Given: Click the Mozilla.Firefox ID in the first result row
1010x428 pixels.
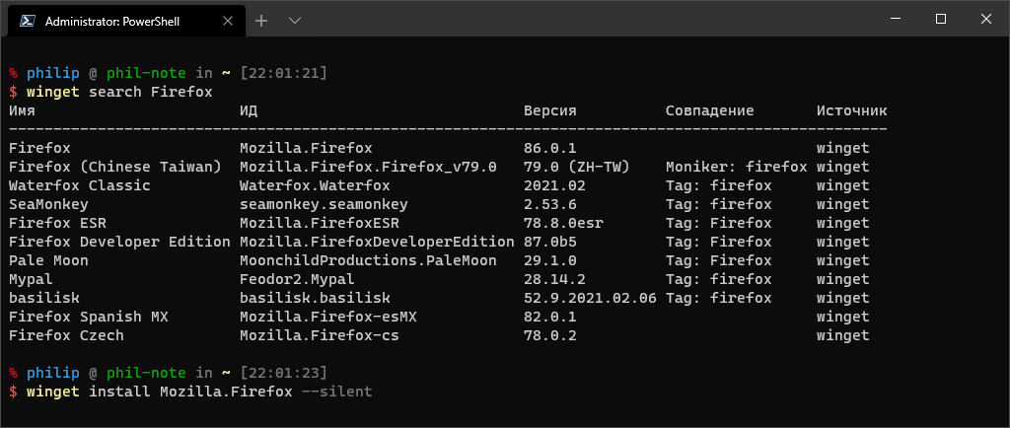Looking at the screenshot, I should coord(306,148).
